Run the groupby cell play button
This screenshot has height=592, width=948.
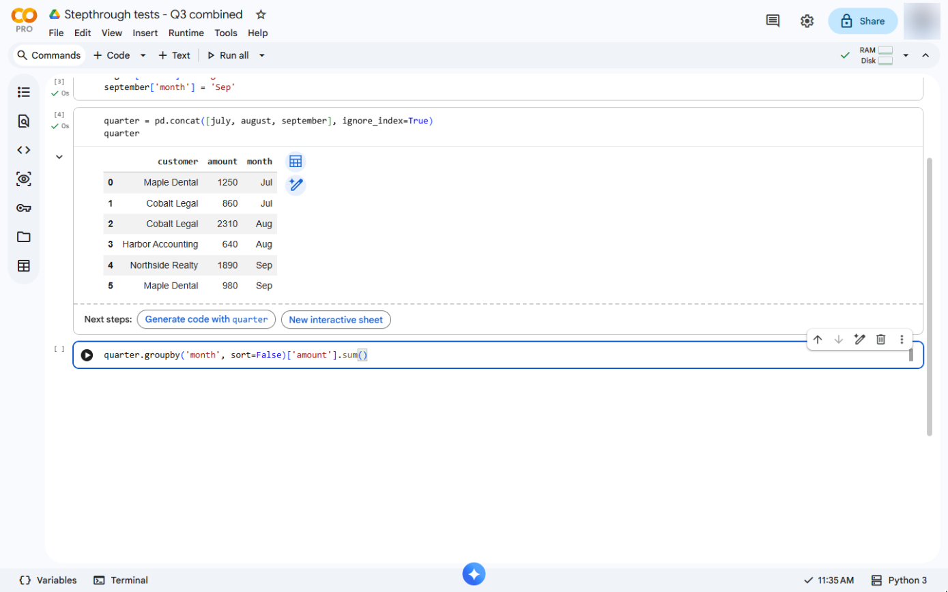tap(87, 355)
